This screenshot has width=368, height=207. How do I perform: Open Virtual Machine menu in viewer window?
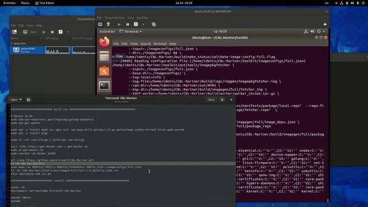114,18
